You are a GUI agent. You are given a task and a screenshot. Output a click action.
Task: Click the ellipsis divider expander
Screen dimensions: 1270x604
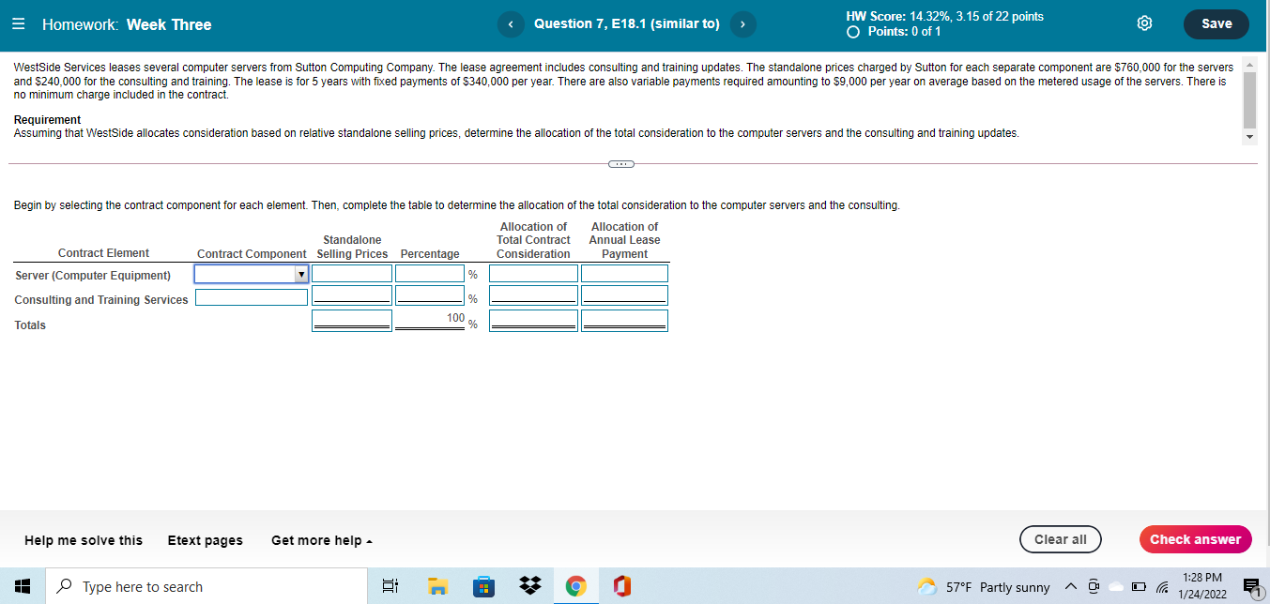pos(620,163)
